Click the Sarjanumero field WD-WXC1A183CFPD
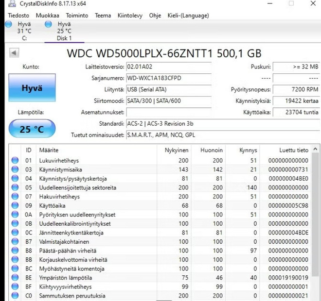Image resolution: width=321 pixels, height=301 pixels. [169, 78]
